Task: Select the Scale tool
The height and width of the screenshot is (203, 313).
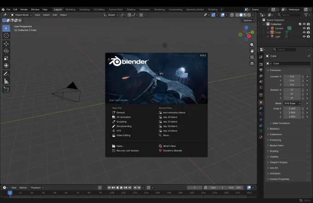Action: 6,58
